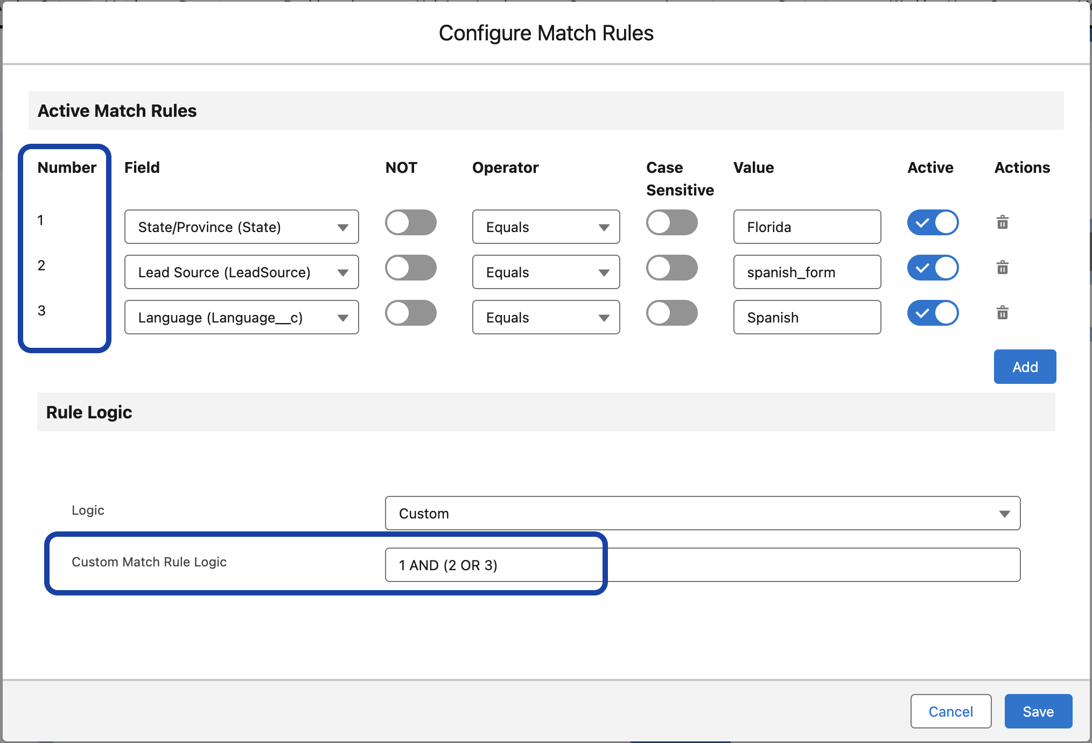This screenshot has height=743, width=1092.
Task: Click the Custom Match Rule Logic label
Action: pyautogui.click(x=149, y=562)
